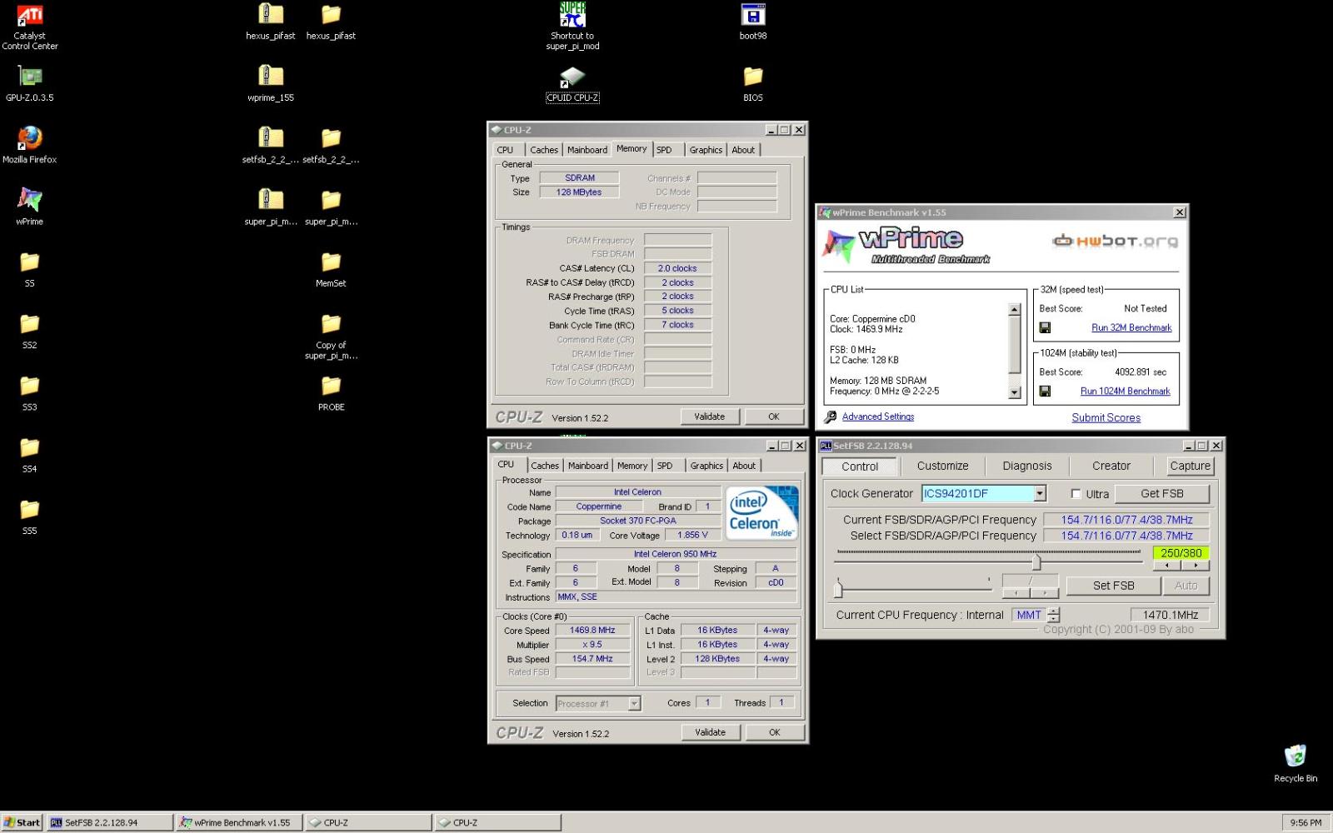Screen dimensions: 1333x833
Task: Click the Run 32M Benchmark link
Action: [x=1131, y=327]
